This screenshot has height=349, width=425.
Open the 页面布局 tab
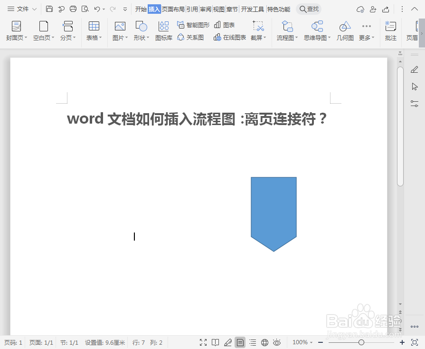tap(173, 9)
